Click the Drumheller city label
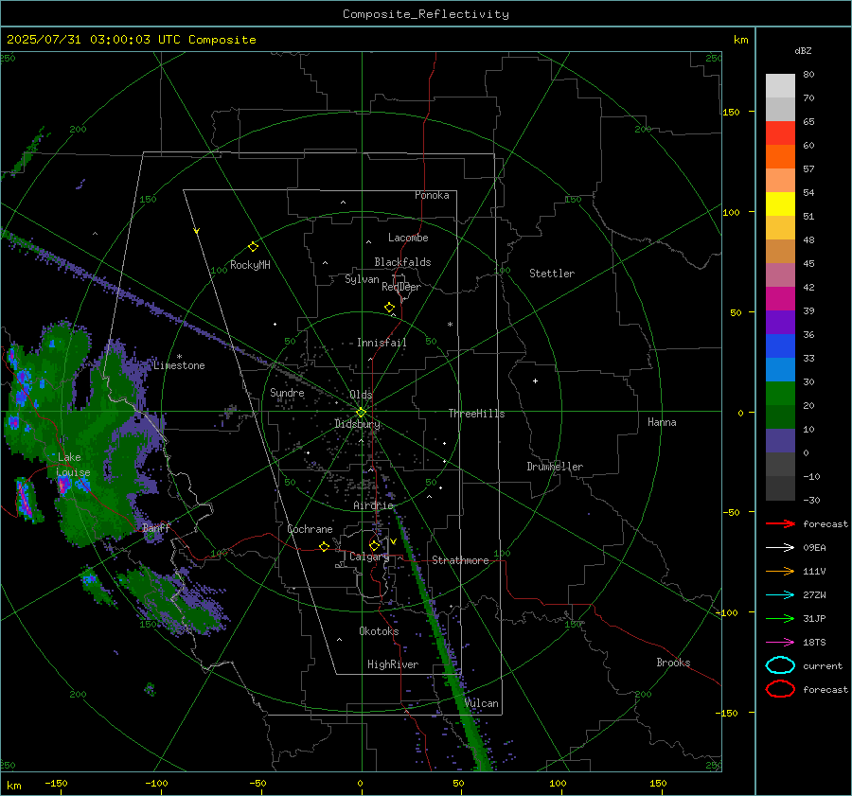 (555, 467)
